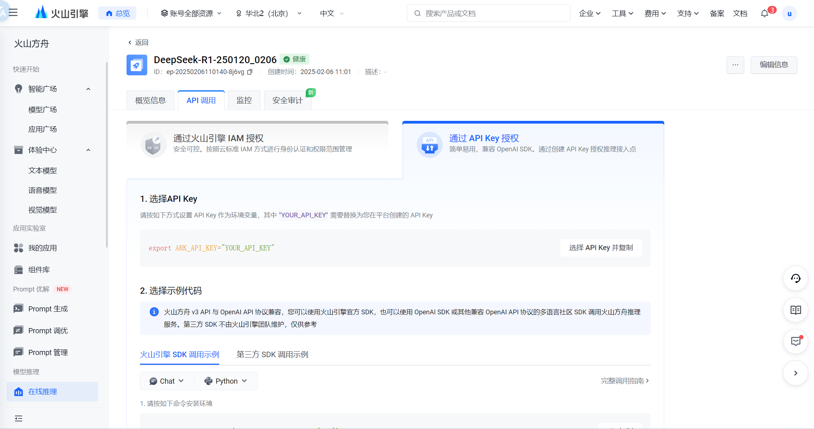This screenshot has height=429, width=814.
Task: Focus the 搜索产品或文档 search box
Action: (488, 13)
